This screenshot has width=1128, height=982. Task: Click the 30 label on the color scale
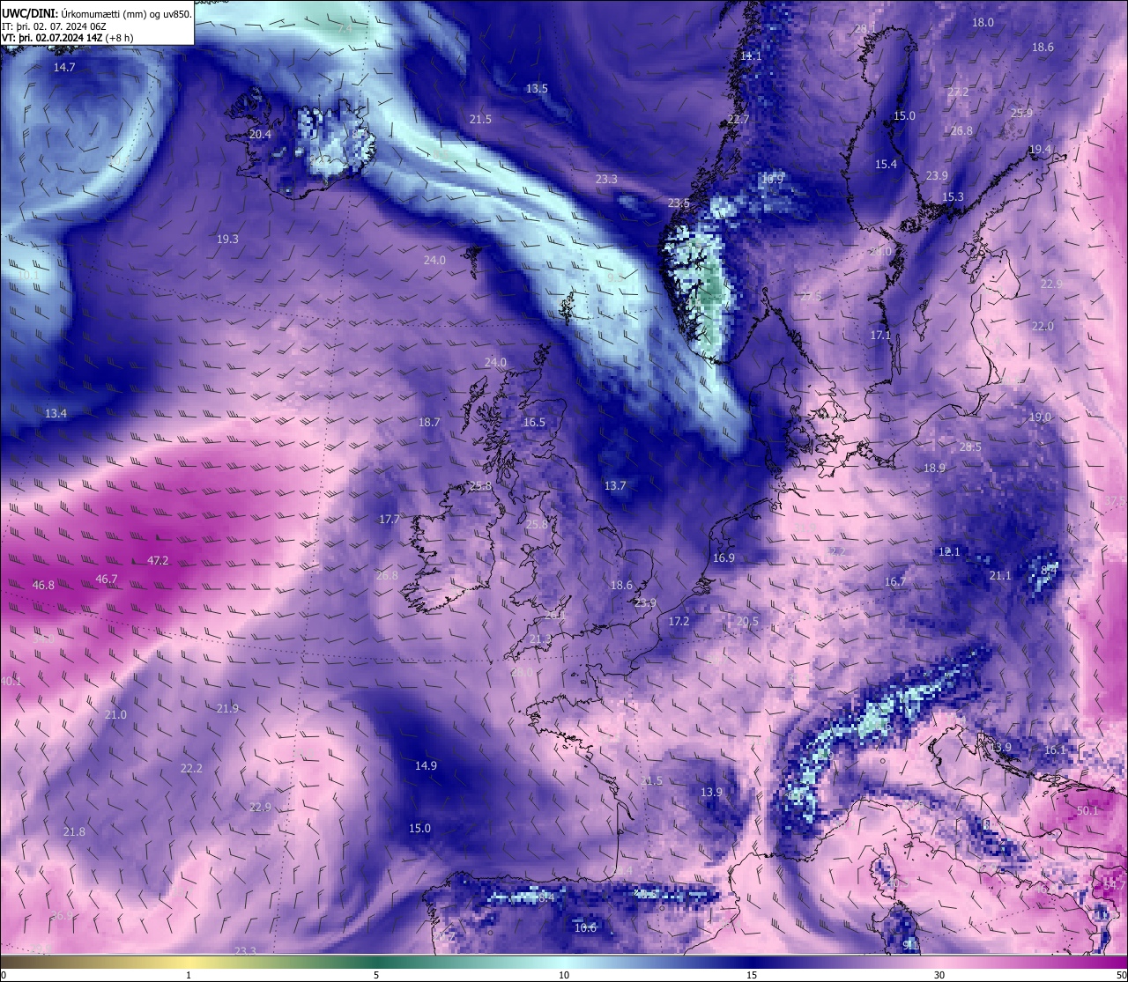pos(939,975)
